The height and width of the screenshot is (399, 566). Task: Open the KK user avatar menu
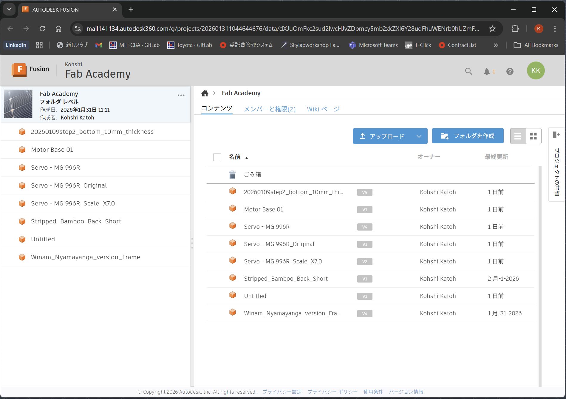click(536, 70)
